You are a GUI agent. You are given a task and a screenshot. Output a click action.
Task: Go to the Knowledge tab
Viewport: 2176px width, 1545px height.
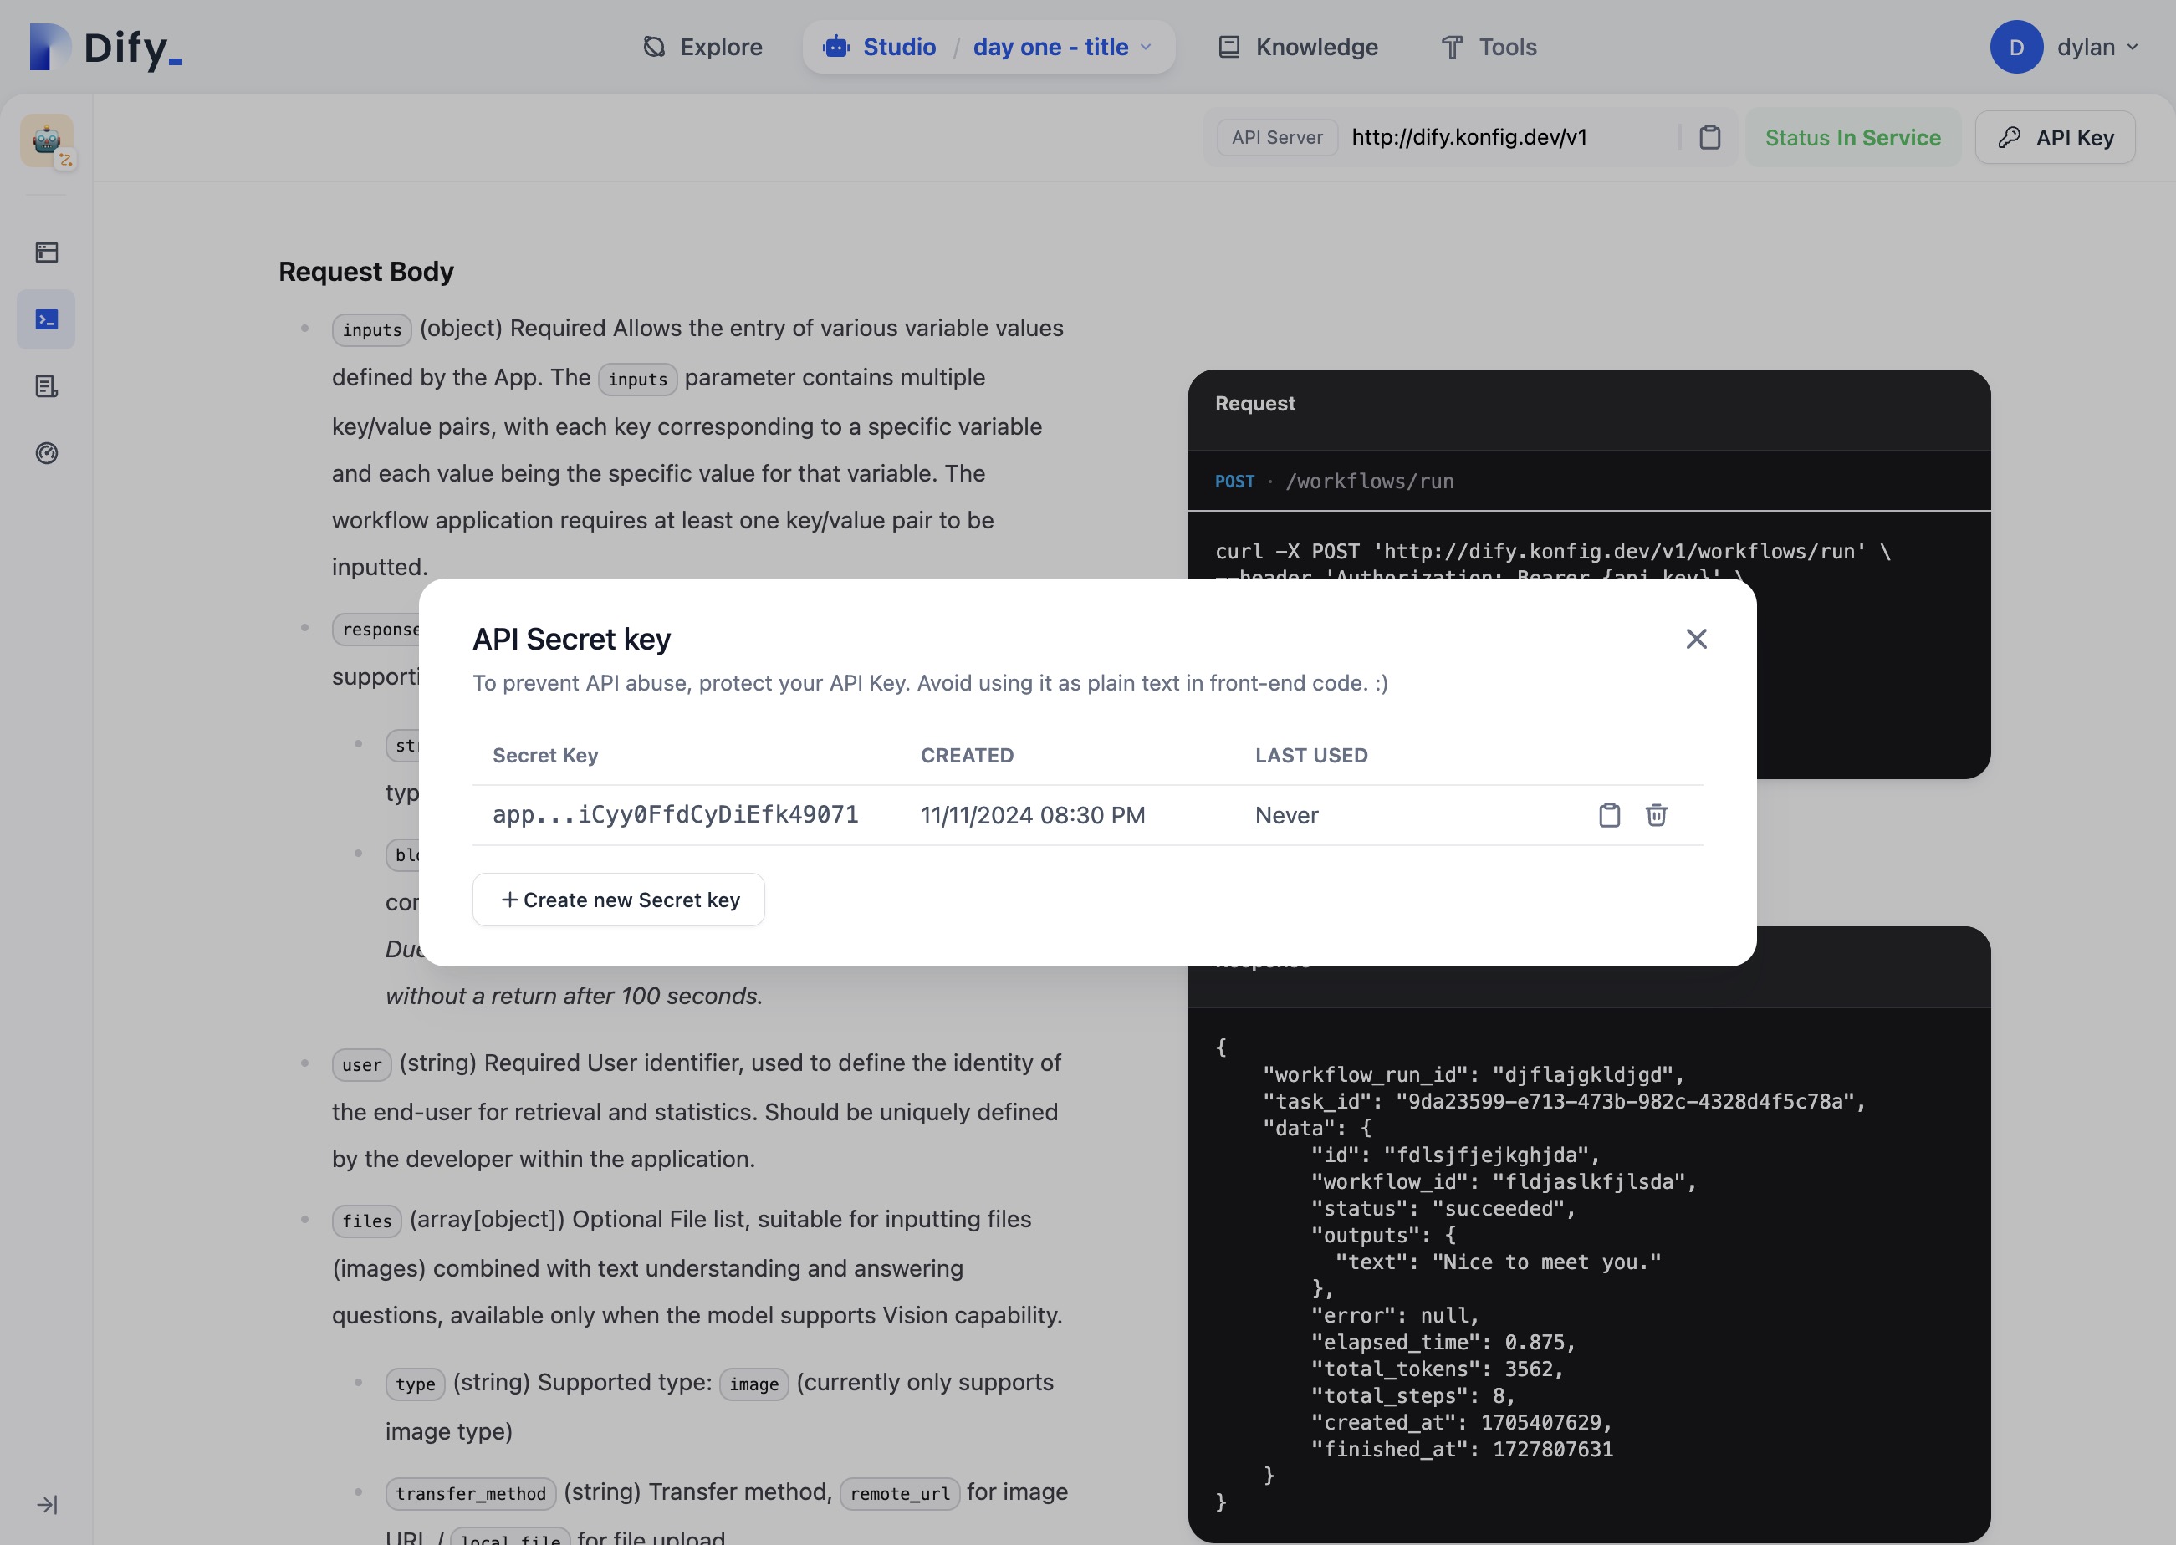[1298, 47]
